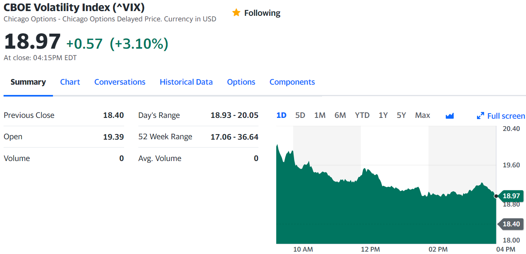Select the YTD chart range
The height and width of the screenshot is (254, 526).
tap(362, 115)
